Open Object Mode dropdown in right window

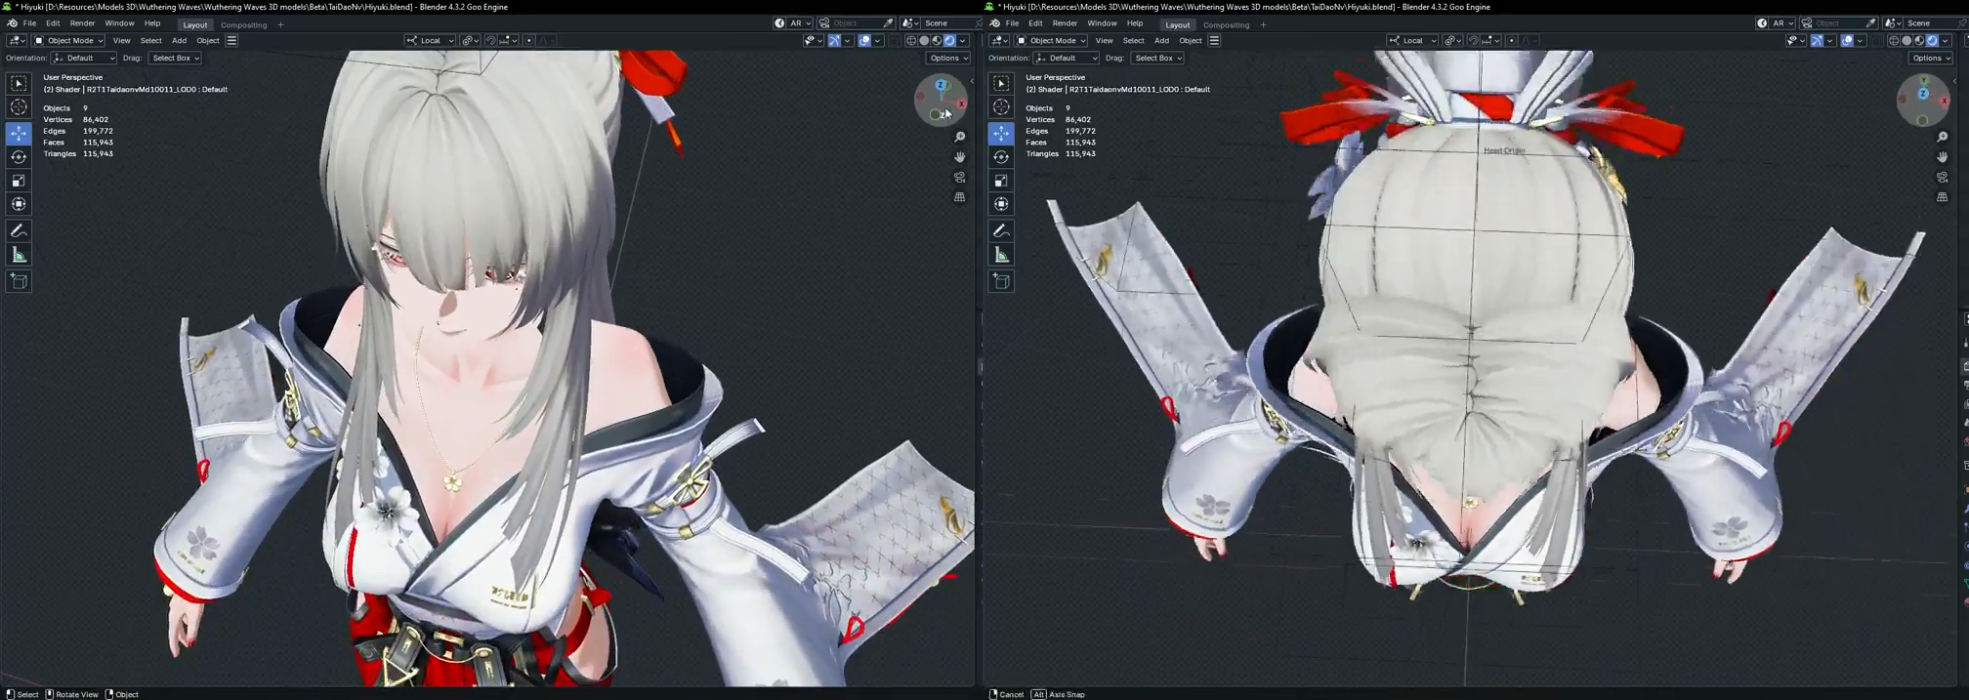pyautogui.click(x=1051, y=41)
